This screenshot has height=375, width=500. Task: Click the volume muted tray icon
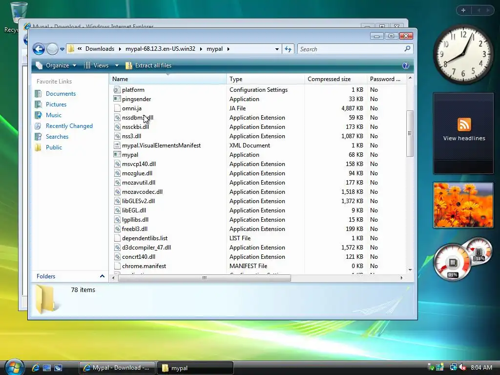click(x=462, y=367)
